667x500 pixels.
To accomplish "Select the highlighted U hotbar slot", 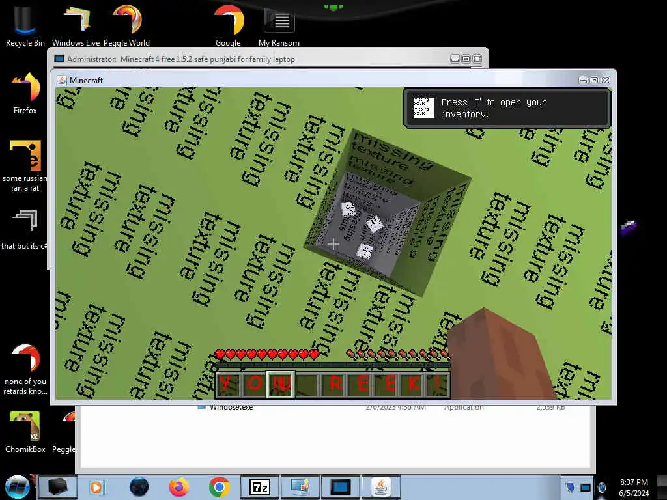I will pos(281,384).
